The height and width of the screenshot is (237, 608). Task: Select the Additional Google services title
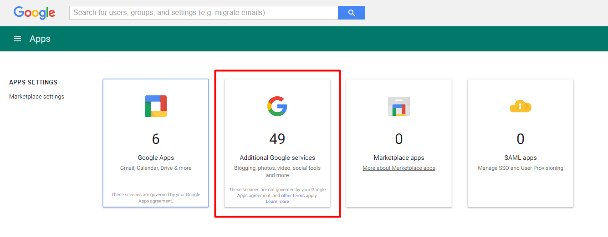click(x=277, y=158)
